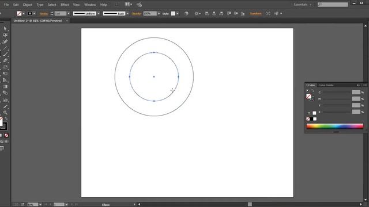The width and height of the screenshot is (369, 207).
Task: Close the Untitled-2 document tab
Action: click(x=67, y=21)
